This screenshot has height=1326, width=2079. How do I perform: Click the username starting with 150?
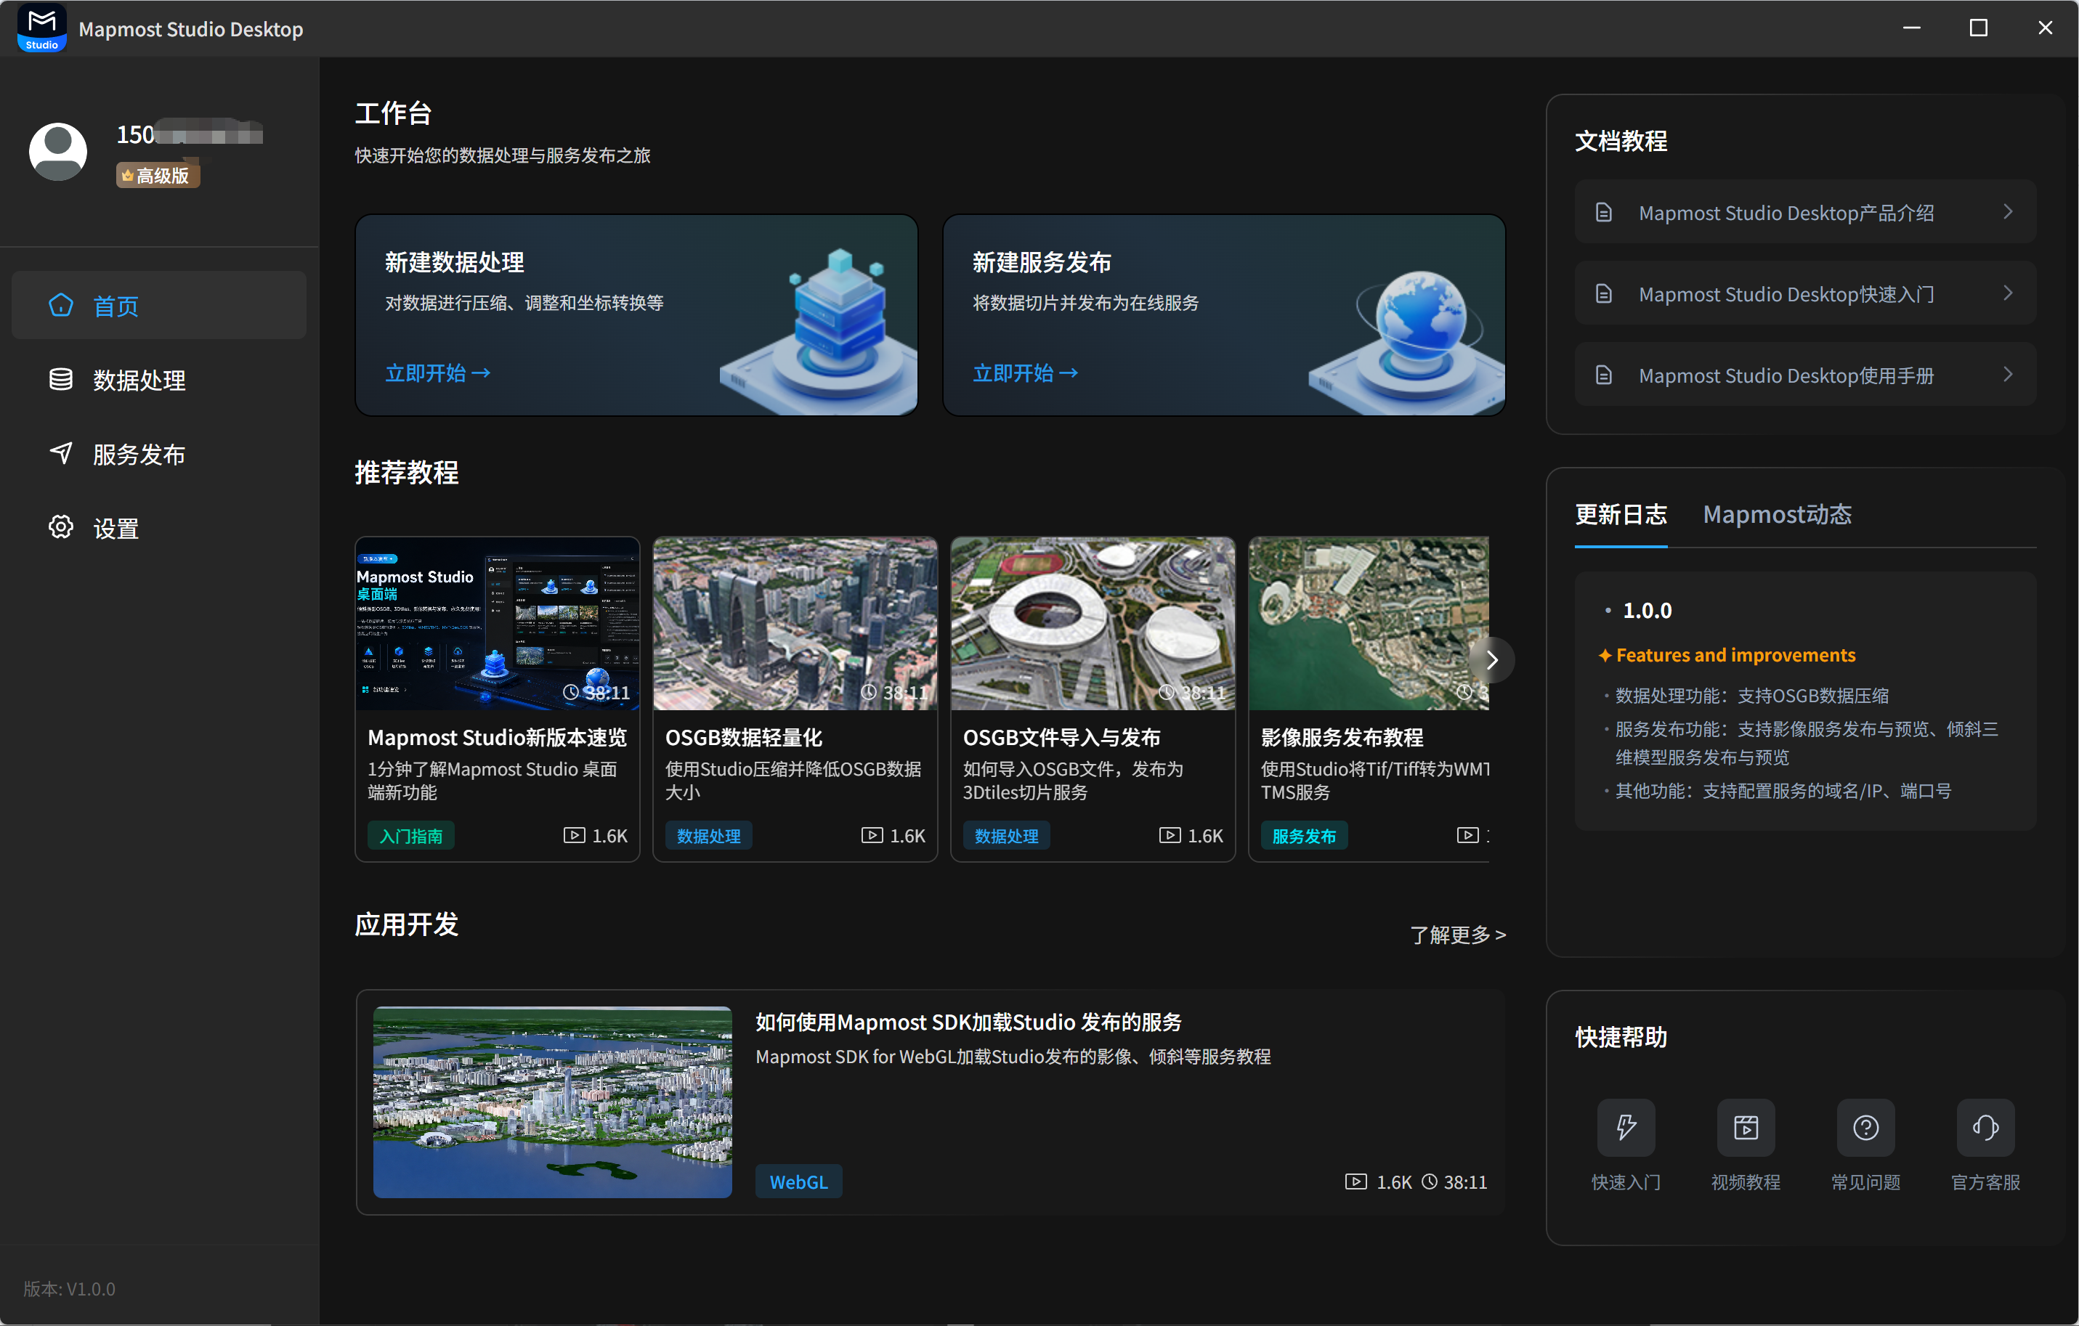point(190,134)
